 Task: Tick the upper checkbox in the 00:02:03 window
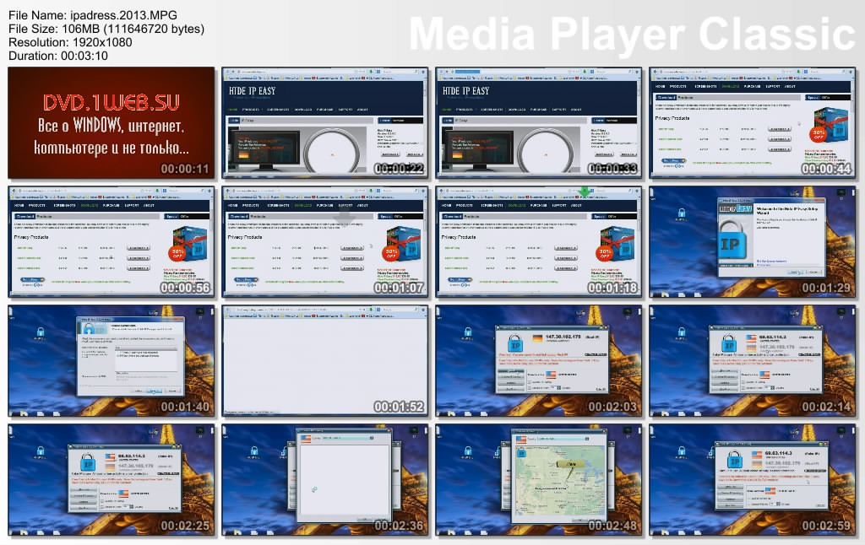pos(529,380)
